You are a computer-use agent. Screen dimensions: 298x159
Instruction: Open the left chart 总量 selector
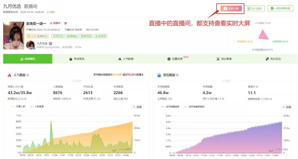(137, 107)
